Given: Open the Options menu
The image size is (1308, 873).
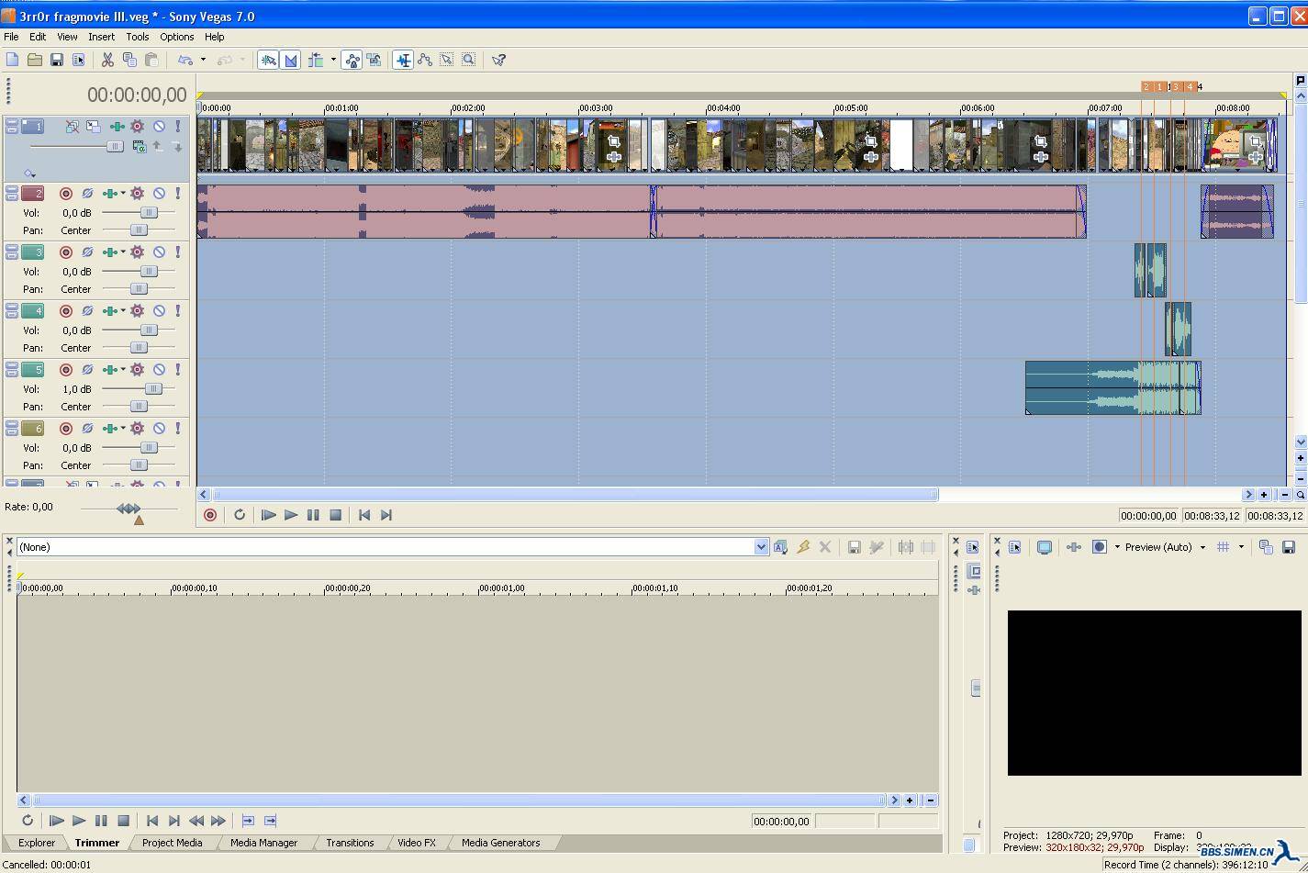Looking at the screenshot, I should point(176,37).
